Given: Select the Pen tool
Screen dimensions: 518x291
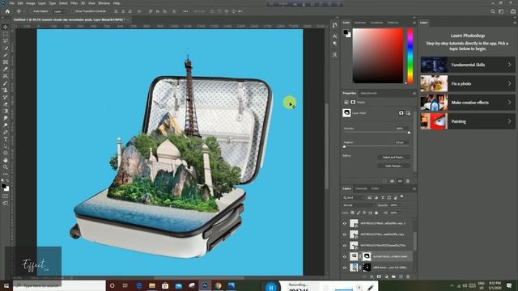Looking at the screenshot, I should (6, 132).
